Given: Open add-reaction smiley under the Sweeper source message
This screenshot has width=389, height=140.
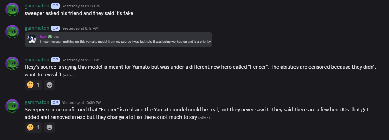Looking at the screenshot, I should coord(49,127).
